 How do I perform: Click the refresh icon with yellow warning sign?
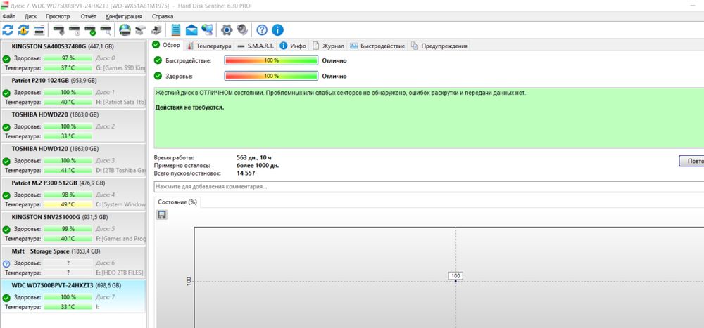point(23,30)
